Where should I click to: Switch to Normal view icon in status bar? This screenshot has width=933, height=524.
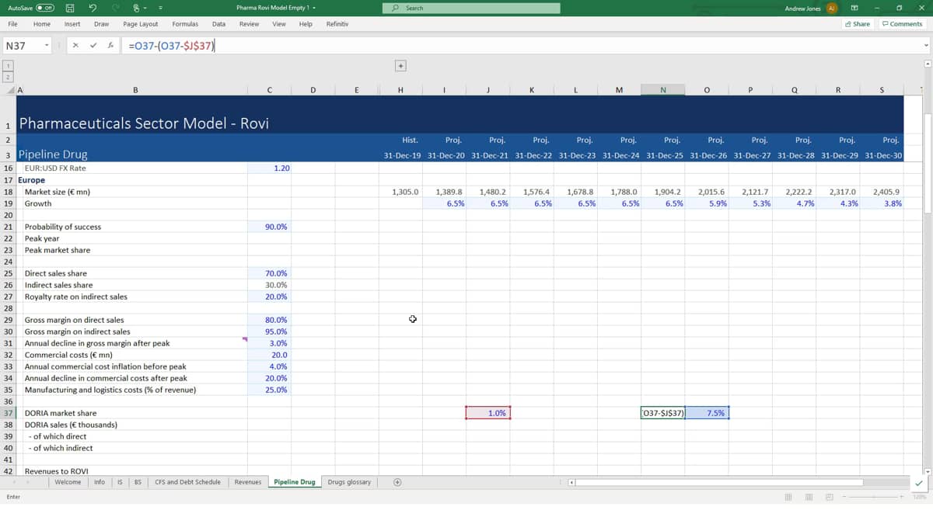point(788,497)
